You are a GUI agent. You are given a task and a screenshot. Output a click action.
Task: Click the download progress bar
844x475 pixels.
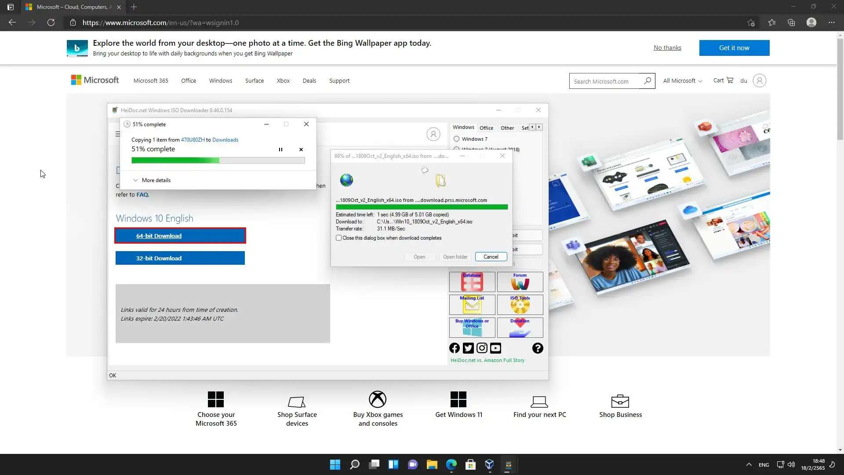point(422,207)
